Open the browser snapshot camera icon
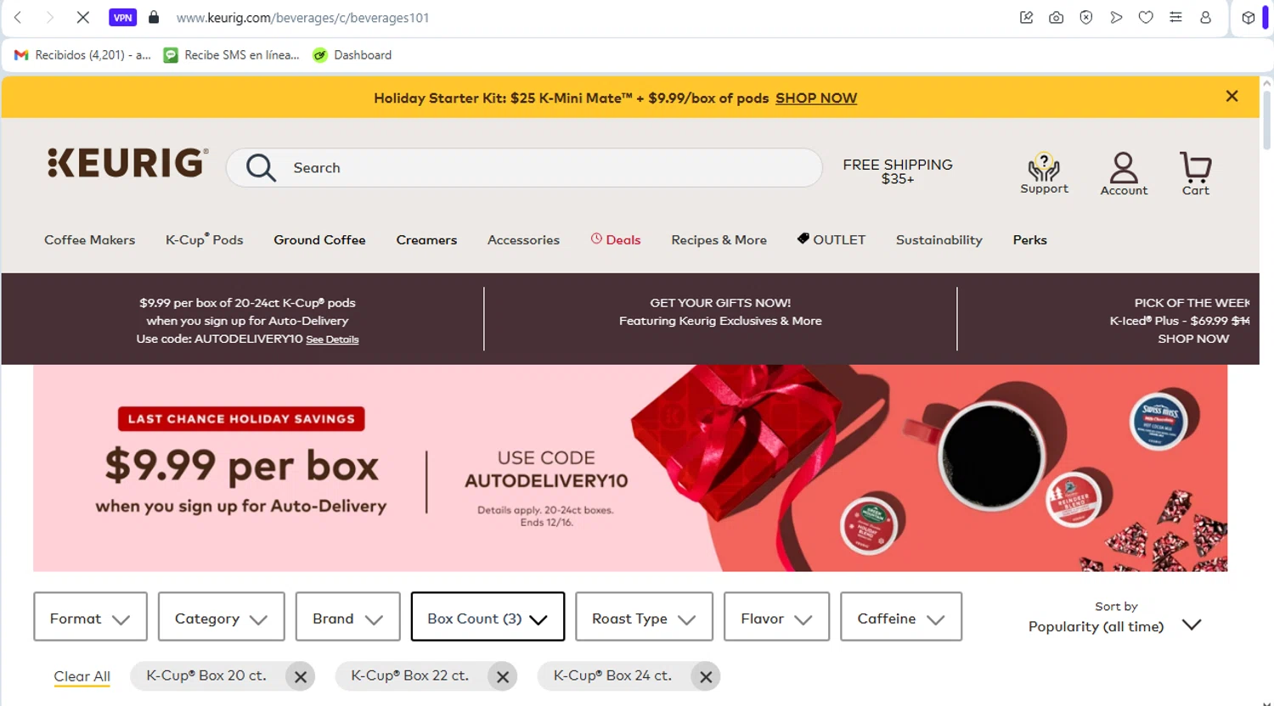Image resolution: width=1274 pixels, height=706 pixels. coord(1056,17)
